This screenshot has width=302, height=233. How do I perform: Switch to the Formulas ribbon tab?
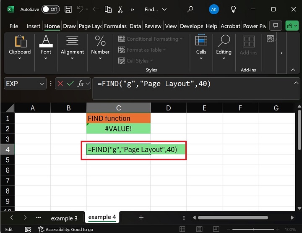pyautogui.click(x=115, y=26)
